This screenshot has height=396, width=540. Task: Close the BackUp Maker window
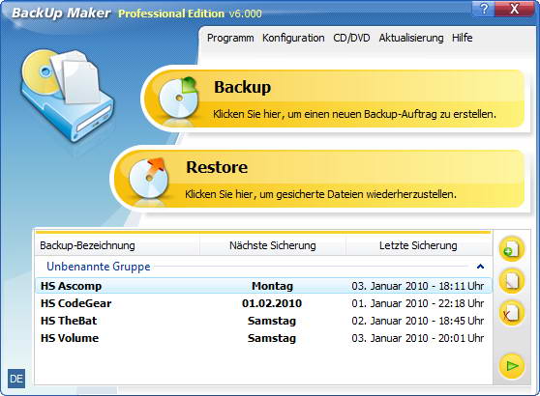pyautogui.click(x=515, y=9)
